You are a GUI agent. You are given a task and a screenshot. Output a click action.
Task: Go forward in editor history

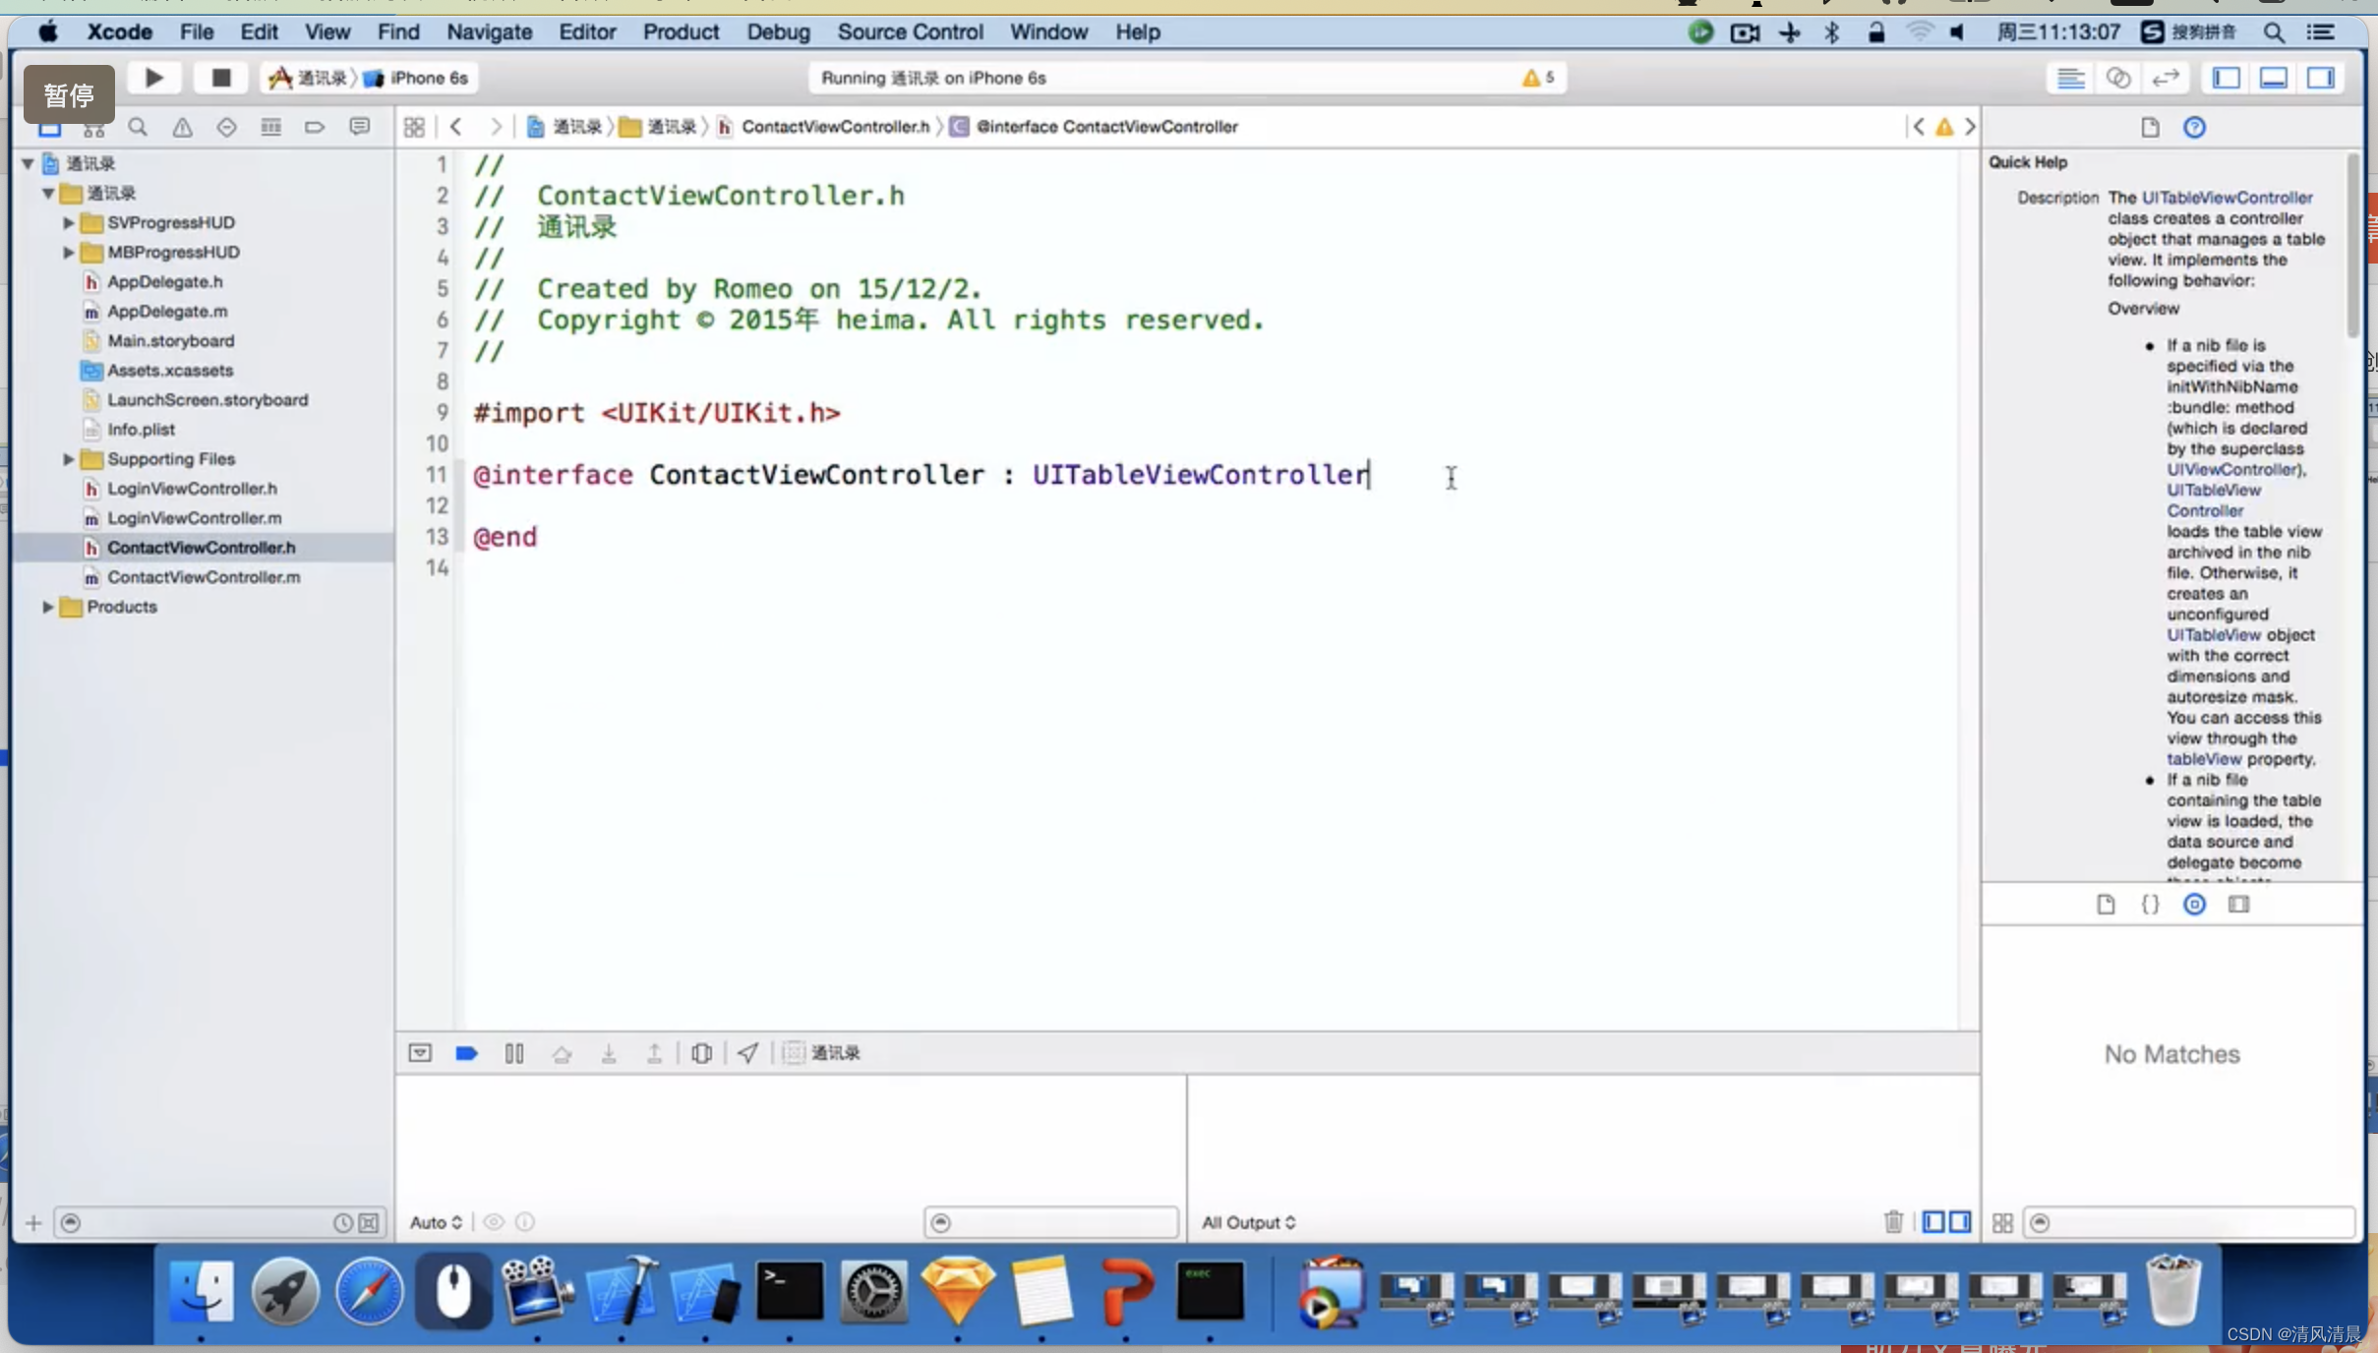495,127
